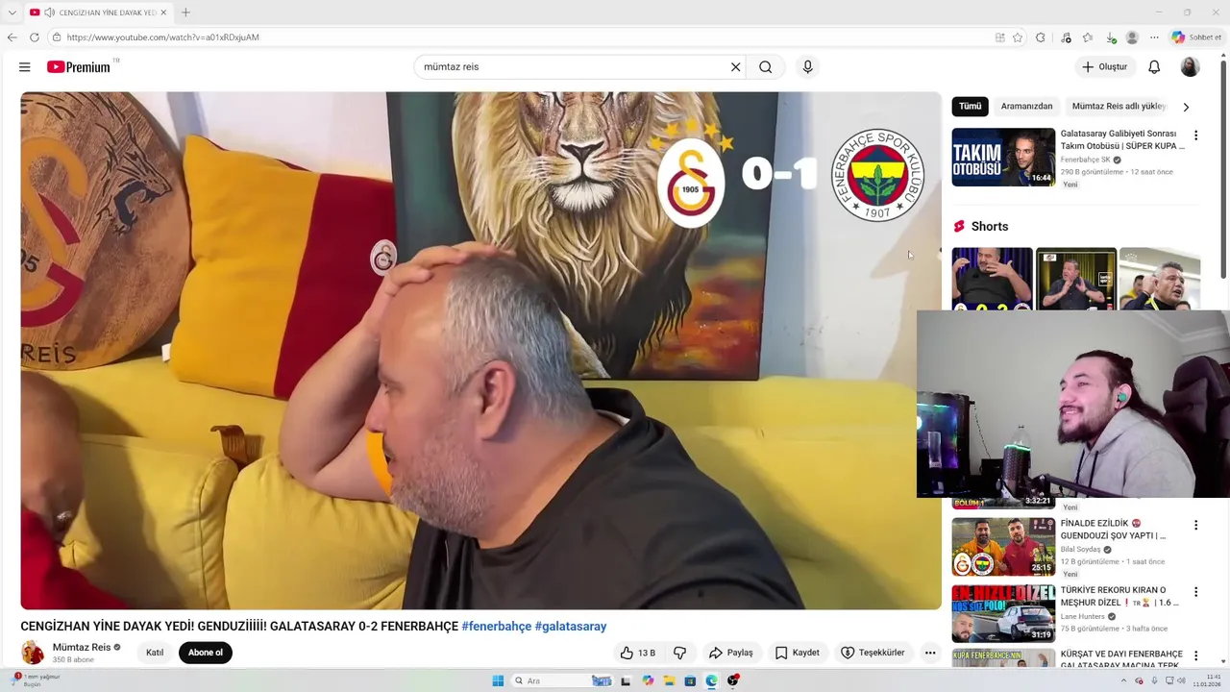1230x692 pixels.
Task: Open Copilot Sohbet et button
Action: point(1196,37)
